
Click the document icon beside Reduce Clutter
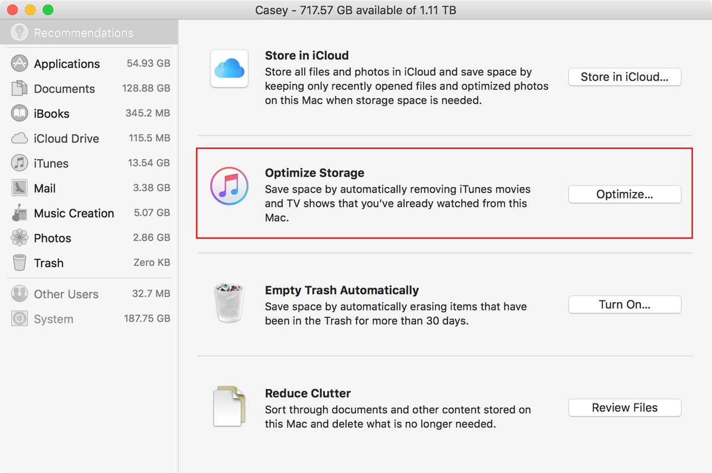tap(229, 407)
